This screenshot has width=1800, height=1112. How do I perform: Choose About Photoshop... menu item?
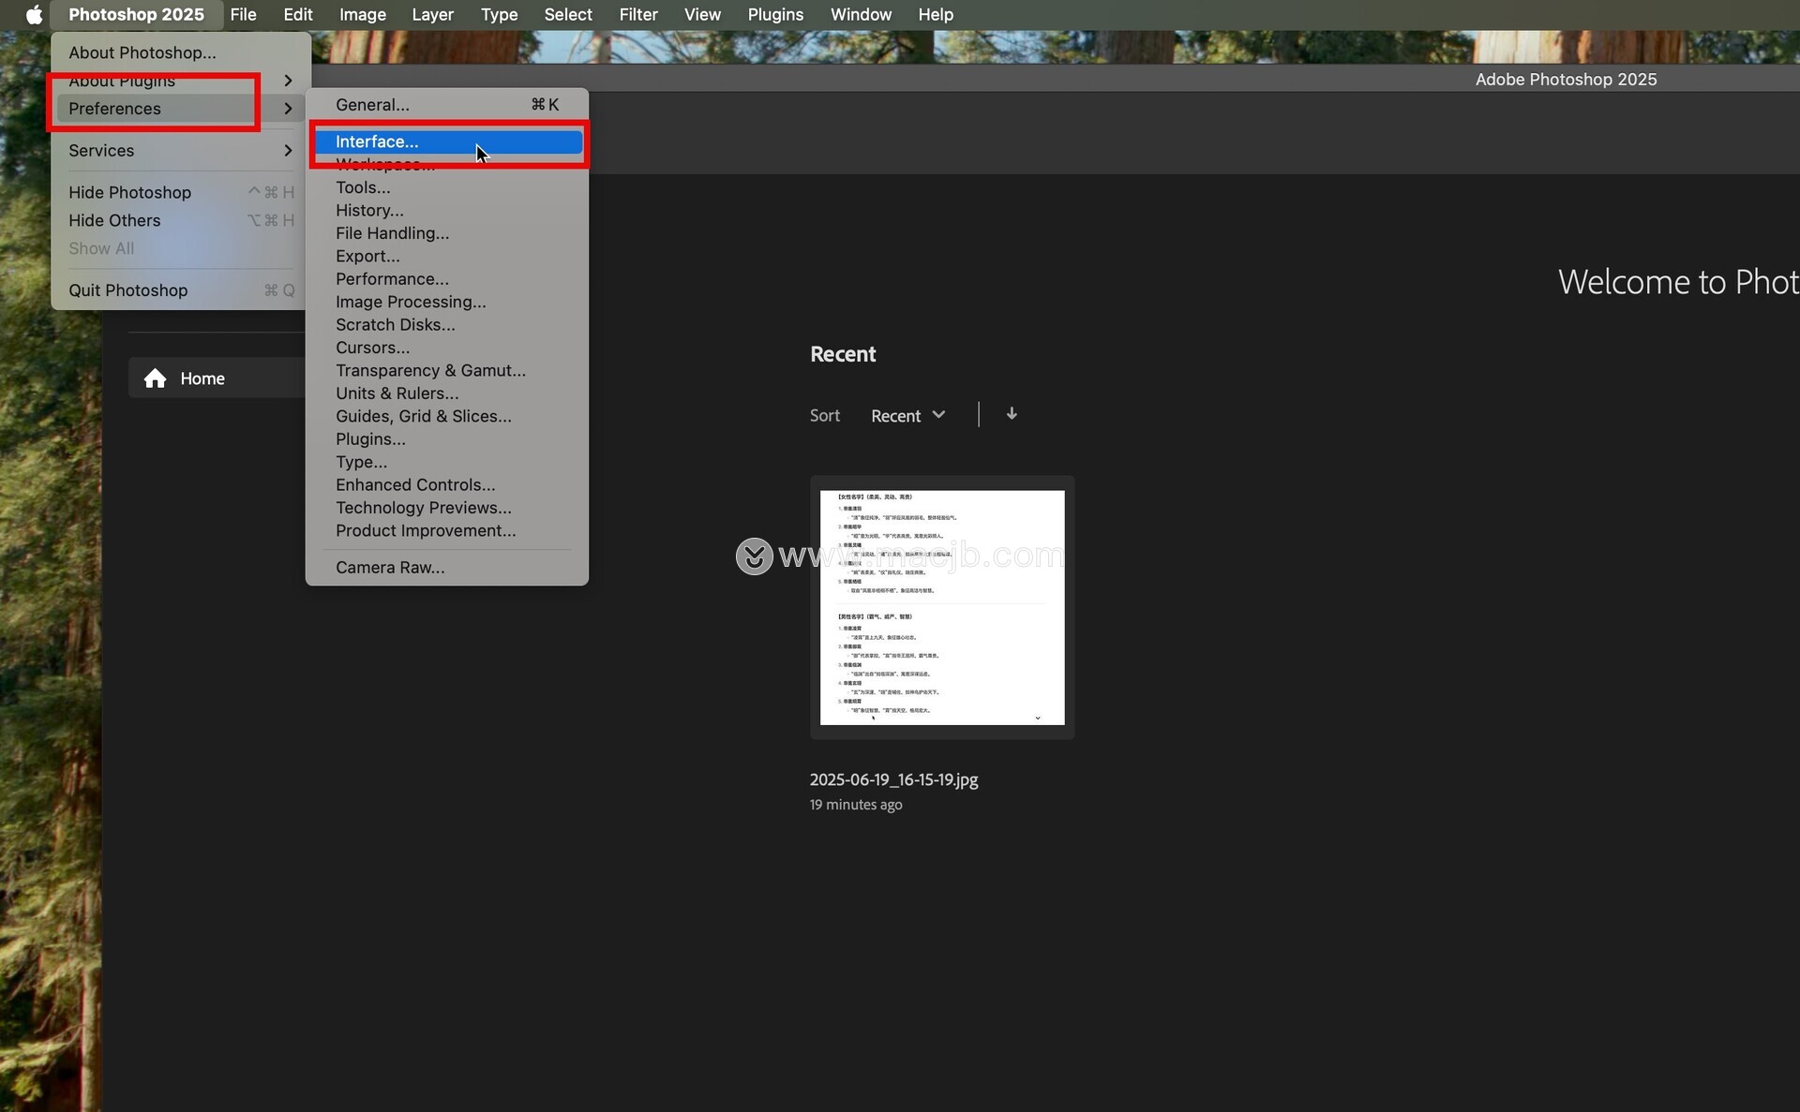pos(180,52)
